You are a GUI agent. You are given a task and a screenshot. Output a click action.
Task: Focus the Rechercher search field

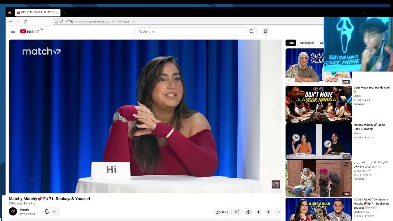(x=190, y=31)
